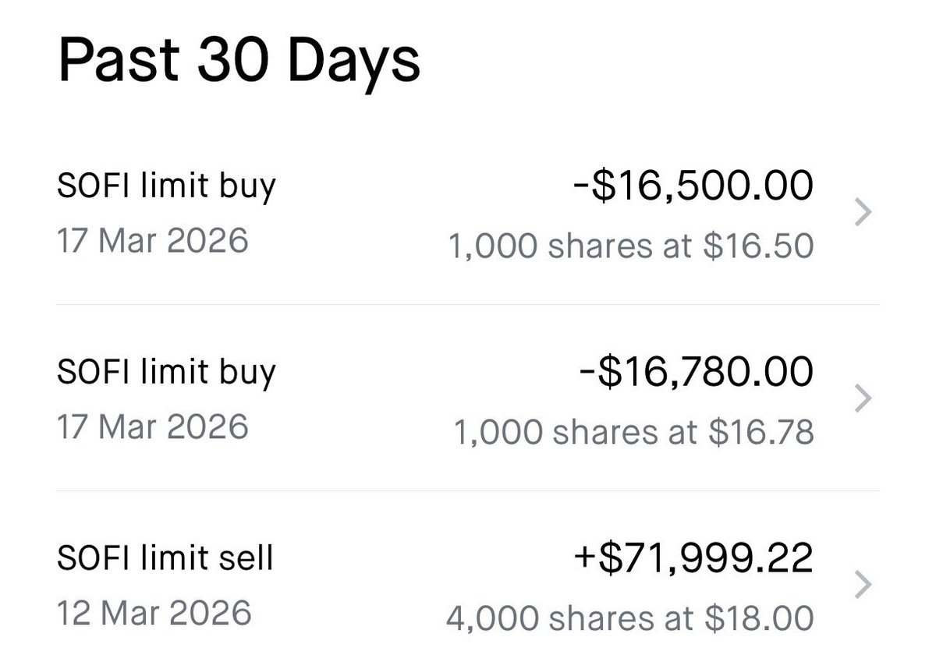Select the 17 Mar 2026 date under first transaction
This screenshot has width=936, height=669.
point(153,241)
